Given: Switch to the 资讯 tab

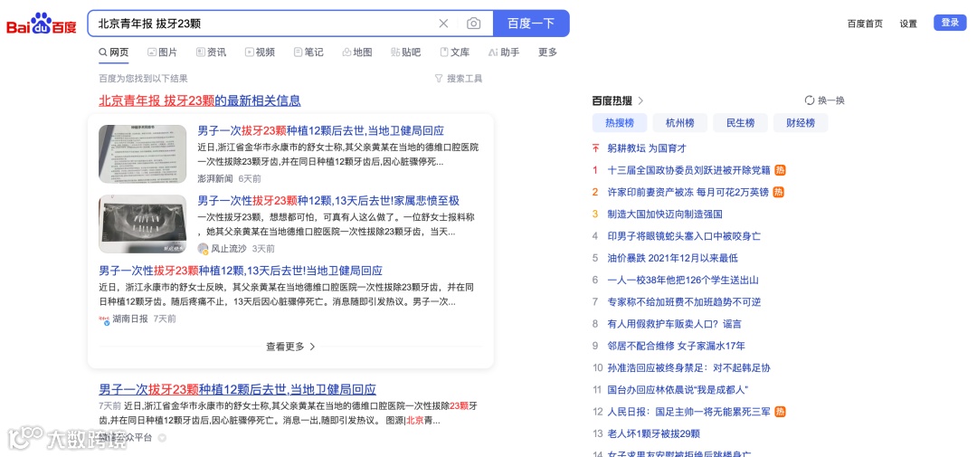Looking at the screenshot, I should tap(211, 52).
